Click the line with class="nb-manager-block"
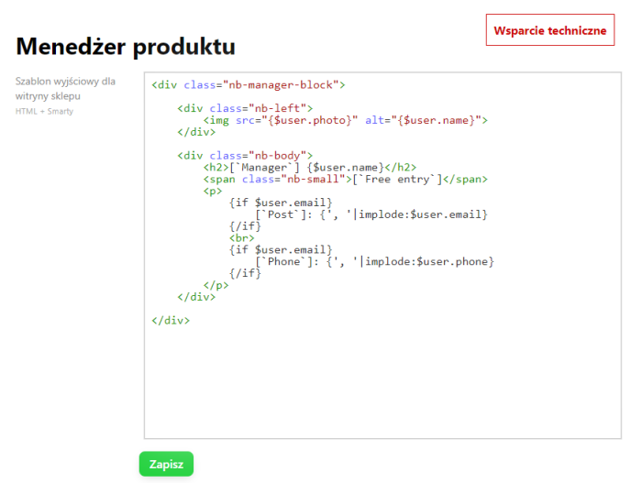Viewport: 642px width, 483px height. (x=249, y=84)
